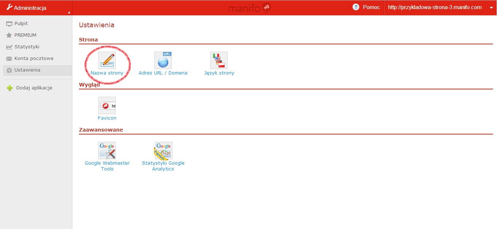This screenshot has height=229, width=497.
Task: Open the Favicon settings icon
Action: (x=107, y=105)
